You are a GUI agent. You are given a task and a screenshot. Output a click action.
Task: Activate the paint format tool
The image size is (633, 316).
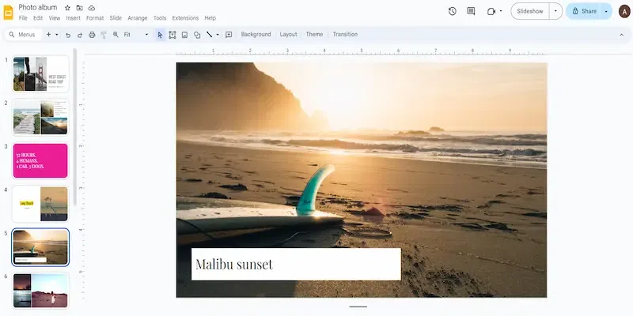click(x=104, y=35)
